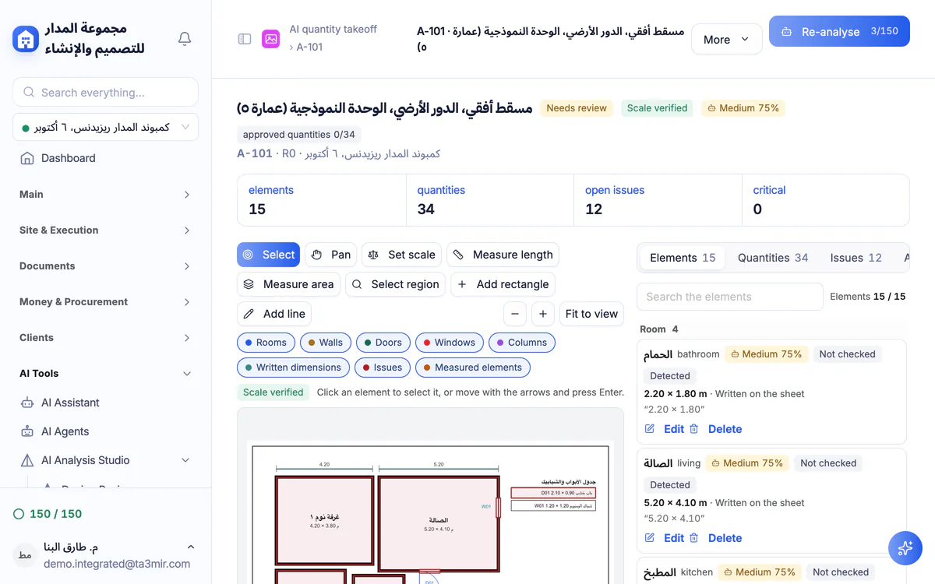
Task: Click the elements 15 stat
Action: 322,200
